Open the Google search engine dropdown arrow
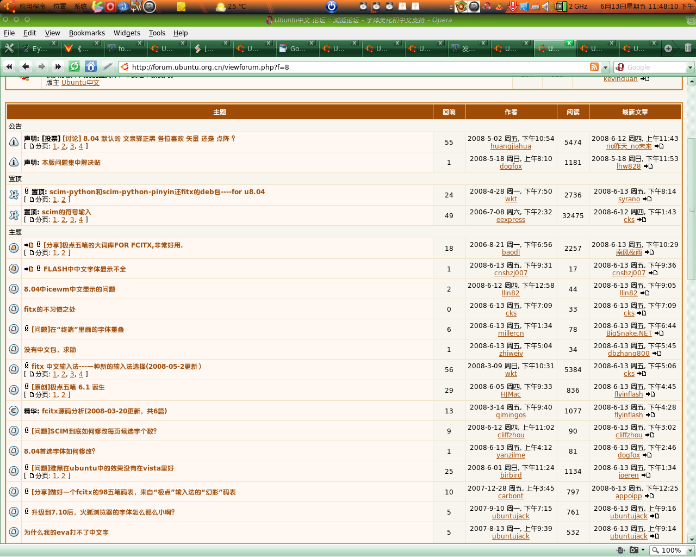 coord(690,67)
